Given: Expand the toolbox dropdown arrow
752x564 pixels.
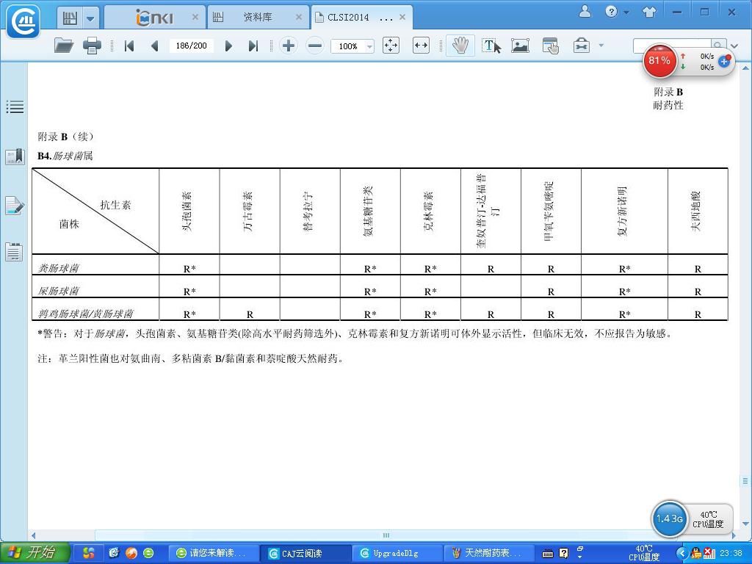Looking at the screenshot, I should [601, 46].
